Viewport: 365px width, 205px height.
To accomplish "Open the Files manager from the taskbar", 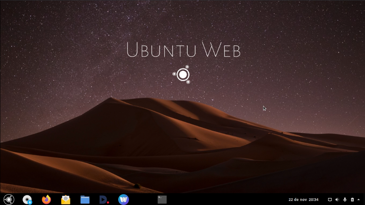I will pos(85,199).
